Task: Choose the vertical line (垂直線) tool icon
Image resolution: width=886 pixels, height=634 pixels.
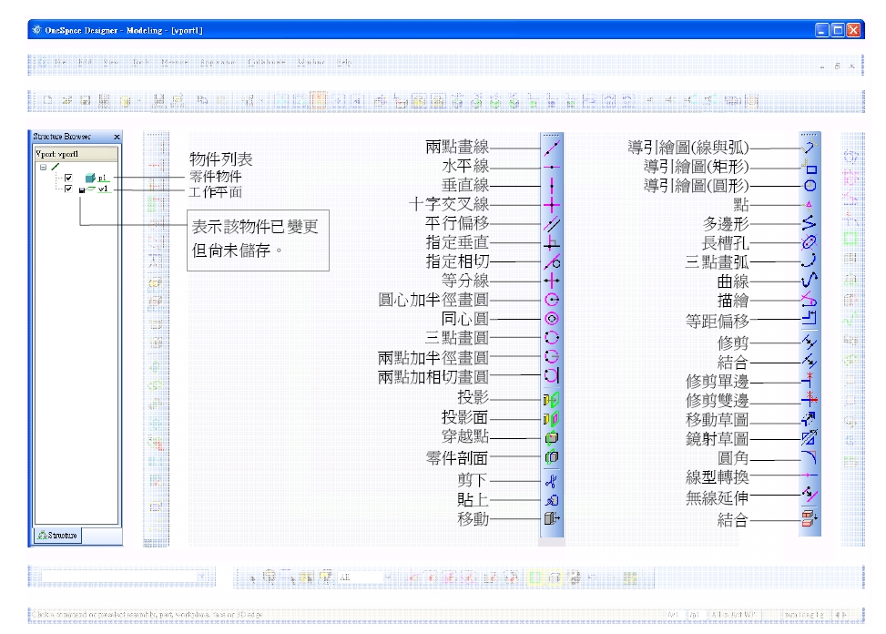Action: click(552, 186)
